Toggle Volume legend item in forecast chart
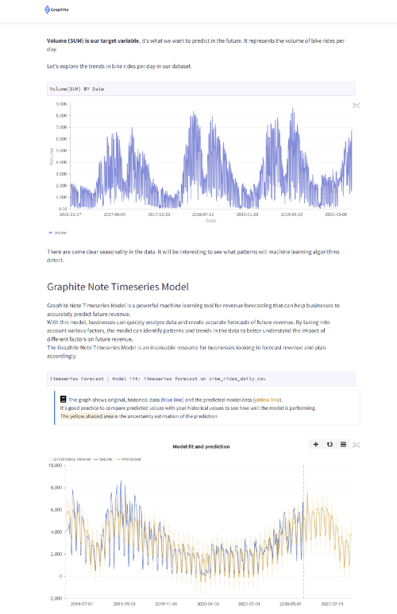 [x=103, y=459]
